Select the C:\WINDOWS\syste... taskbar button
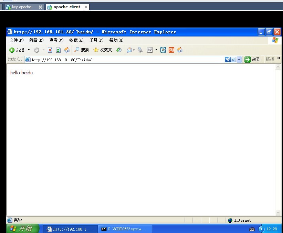The width and height of the screenshot is (283, 233). 126,229
